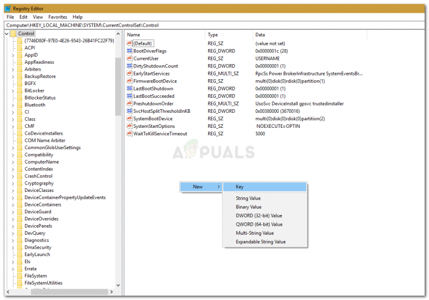Open the Edit menu
This screenshot has width=429, height=300.
click(23, 17)
